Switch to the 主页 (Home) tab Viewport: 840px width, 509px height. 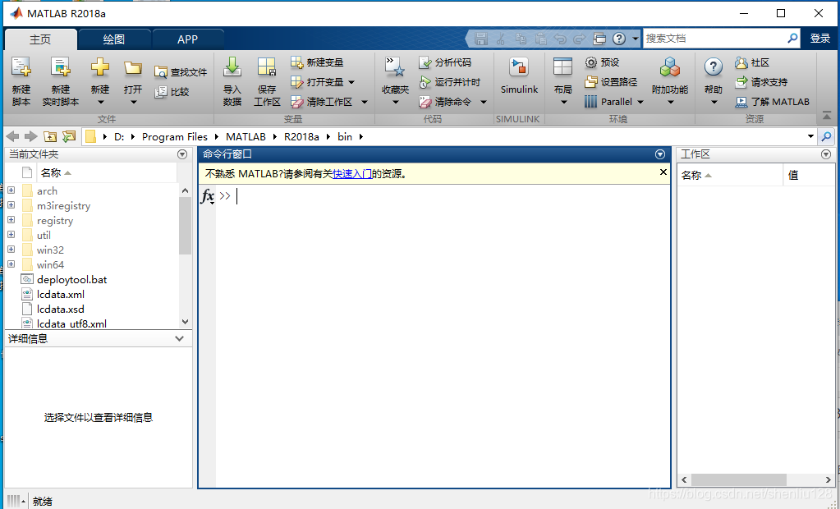click(x=40, y=39)
